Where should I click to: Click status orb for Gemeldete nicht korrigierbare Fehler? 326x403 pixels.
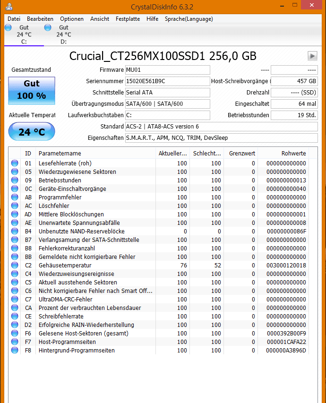point(15,257)
